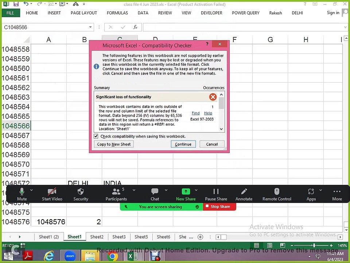Viewport: 350px width, 263px height.
Task: Click the Page Break Preview icon in the status bar
Action: (x=283, y=245)
